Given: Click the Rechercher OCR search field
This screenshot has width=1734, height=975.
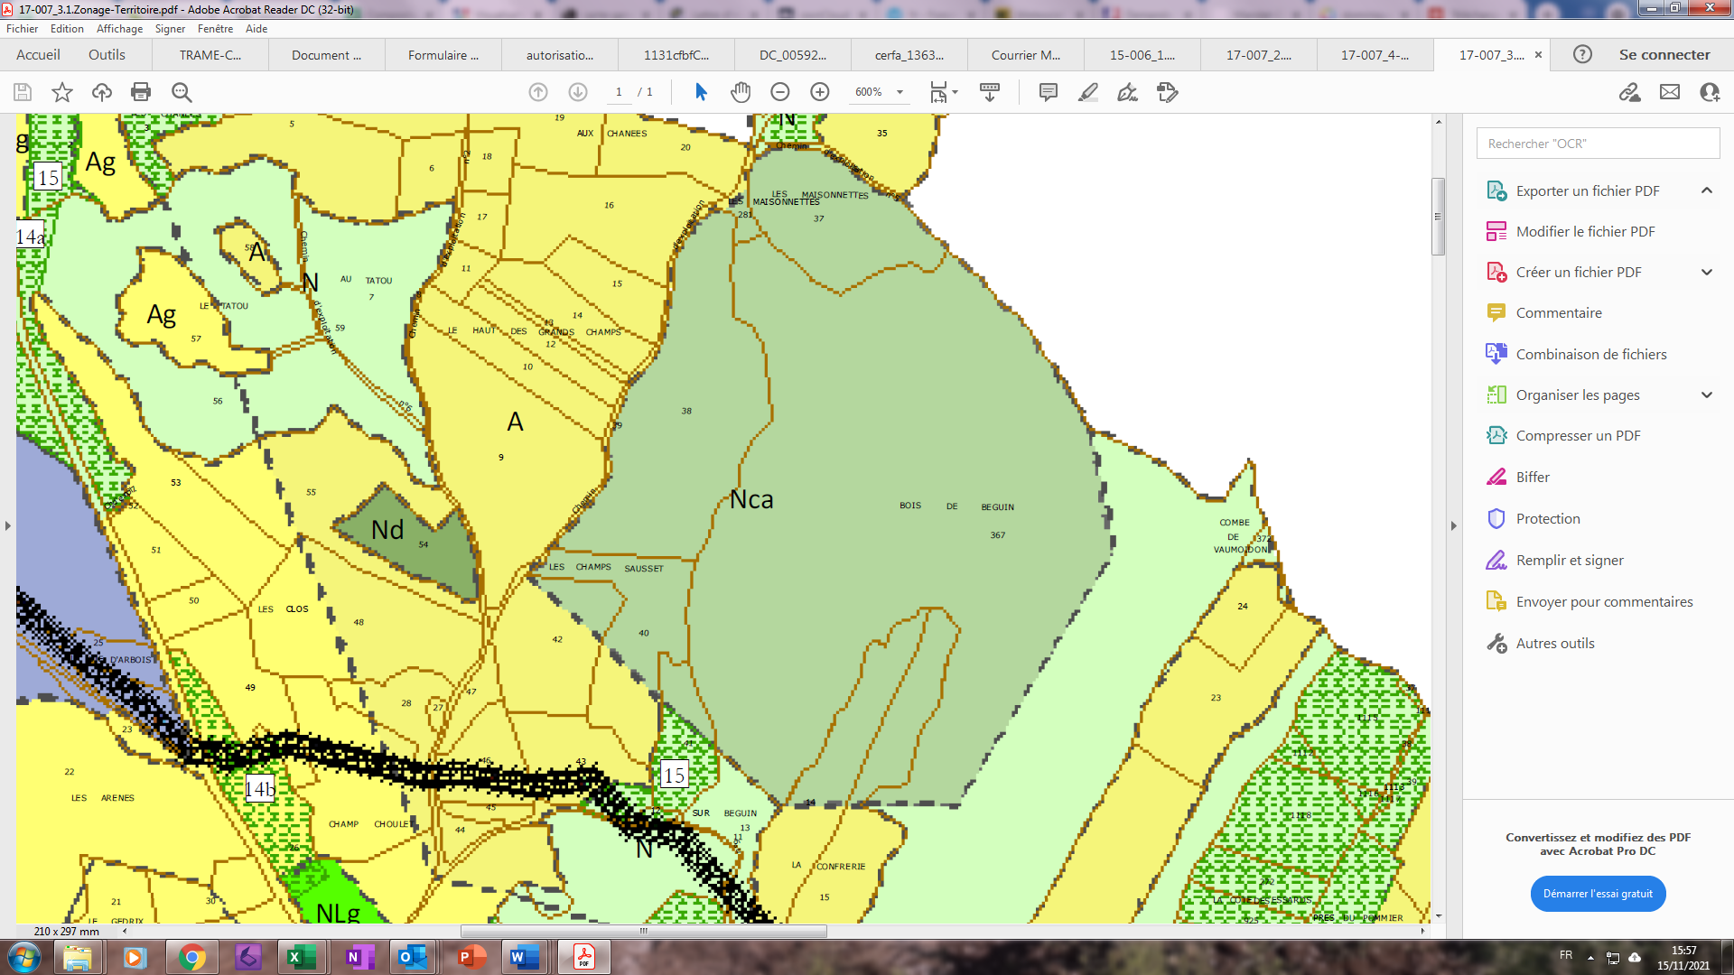Looking at the screenshot, I should (x=1598, y=144).
